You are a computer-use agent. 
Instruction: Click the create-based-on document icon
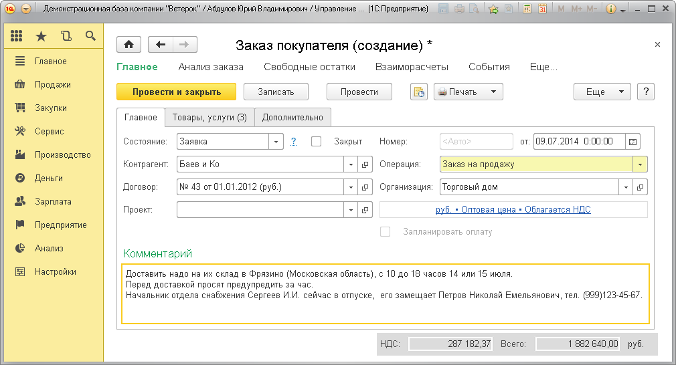418,92
